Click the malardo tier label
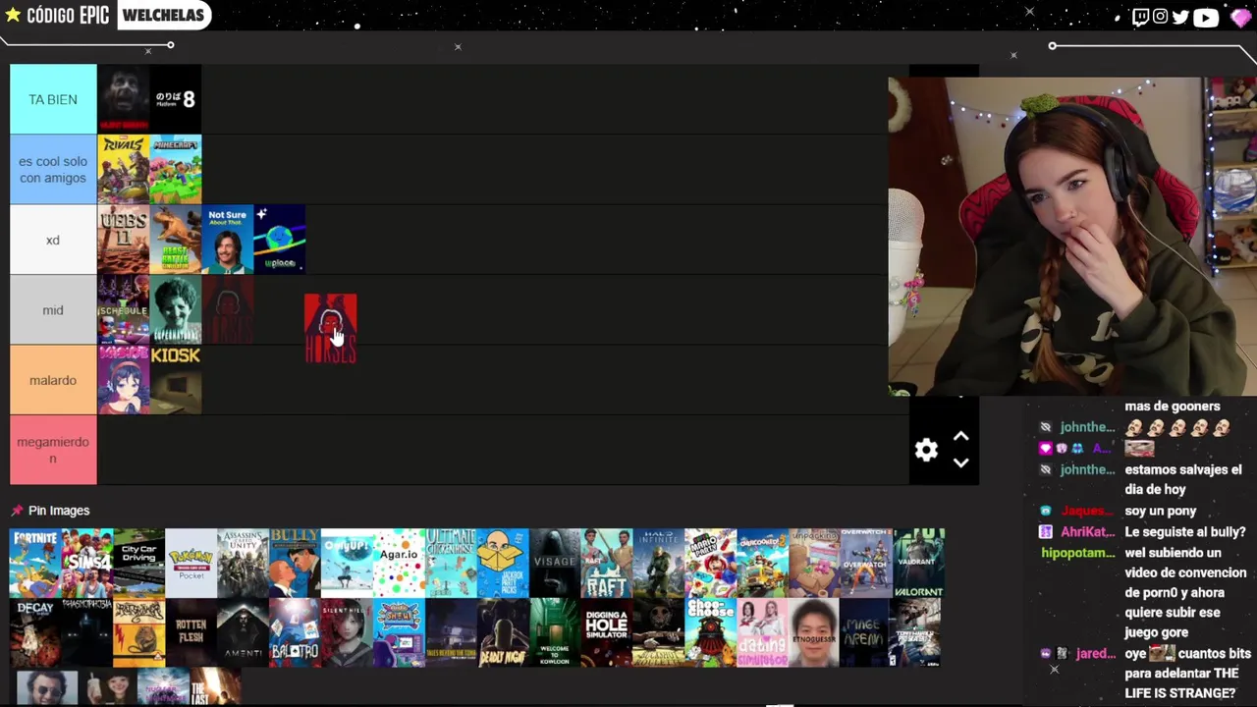 53,380
